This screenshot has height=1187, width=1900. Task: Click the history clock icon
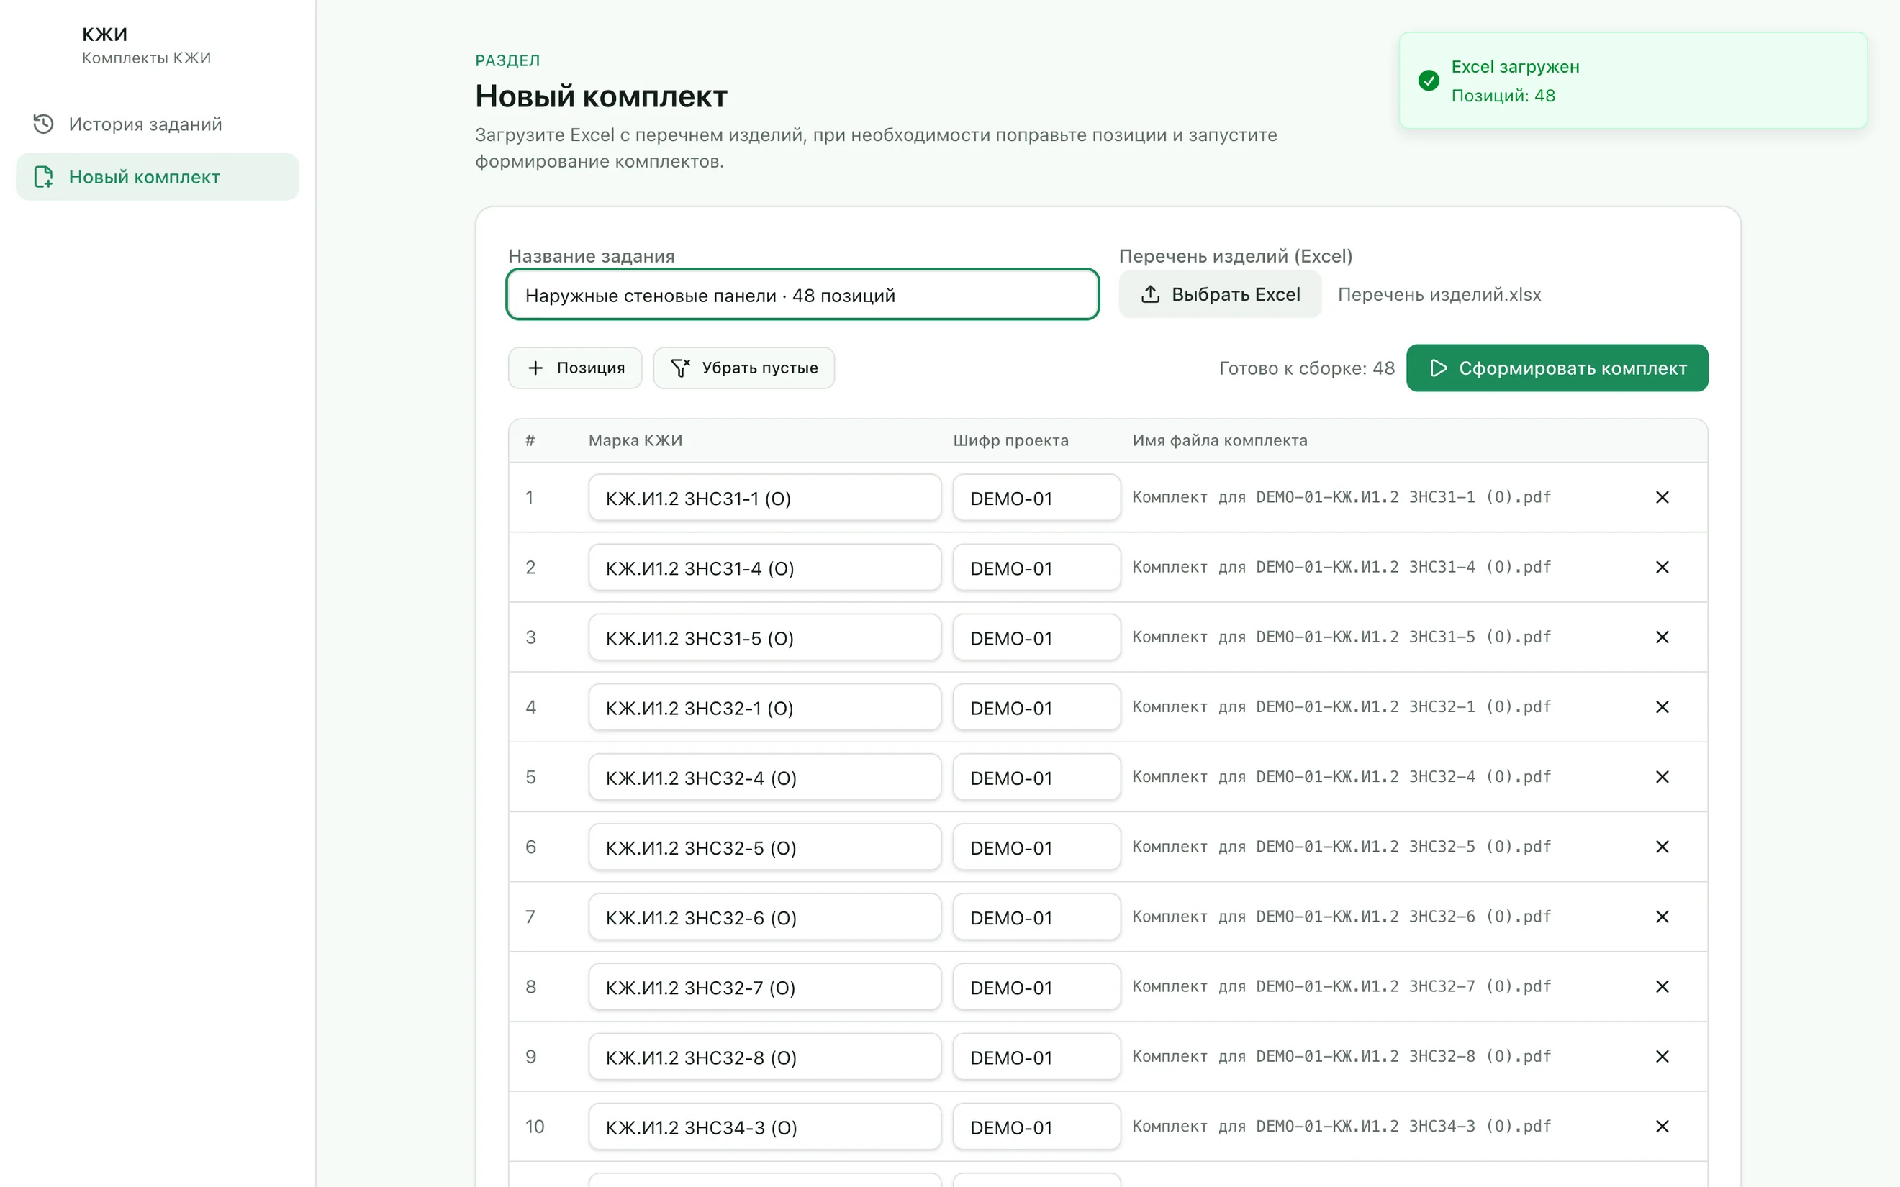click(43, 124)
